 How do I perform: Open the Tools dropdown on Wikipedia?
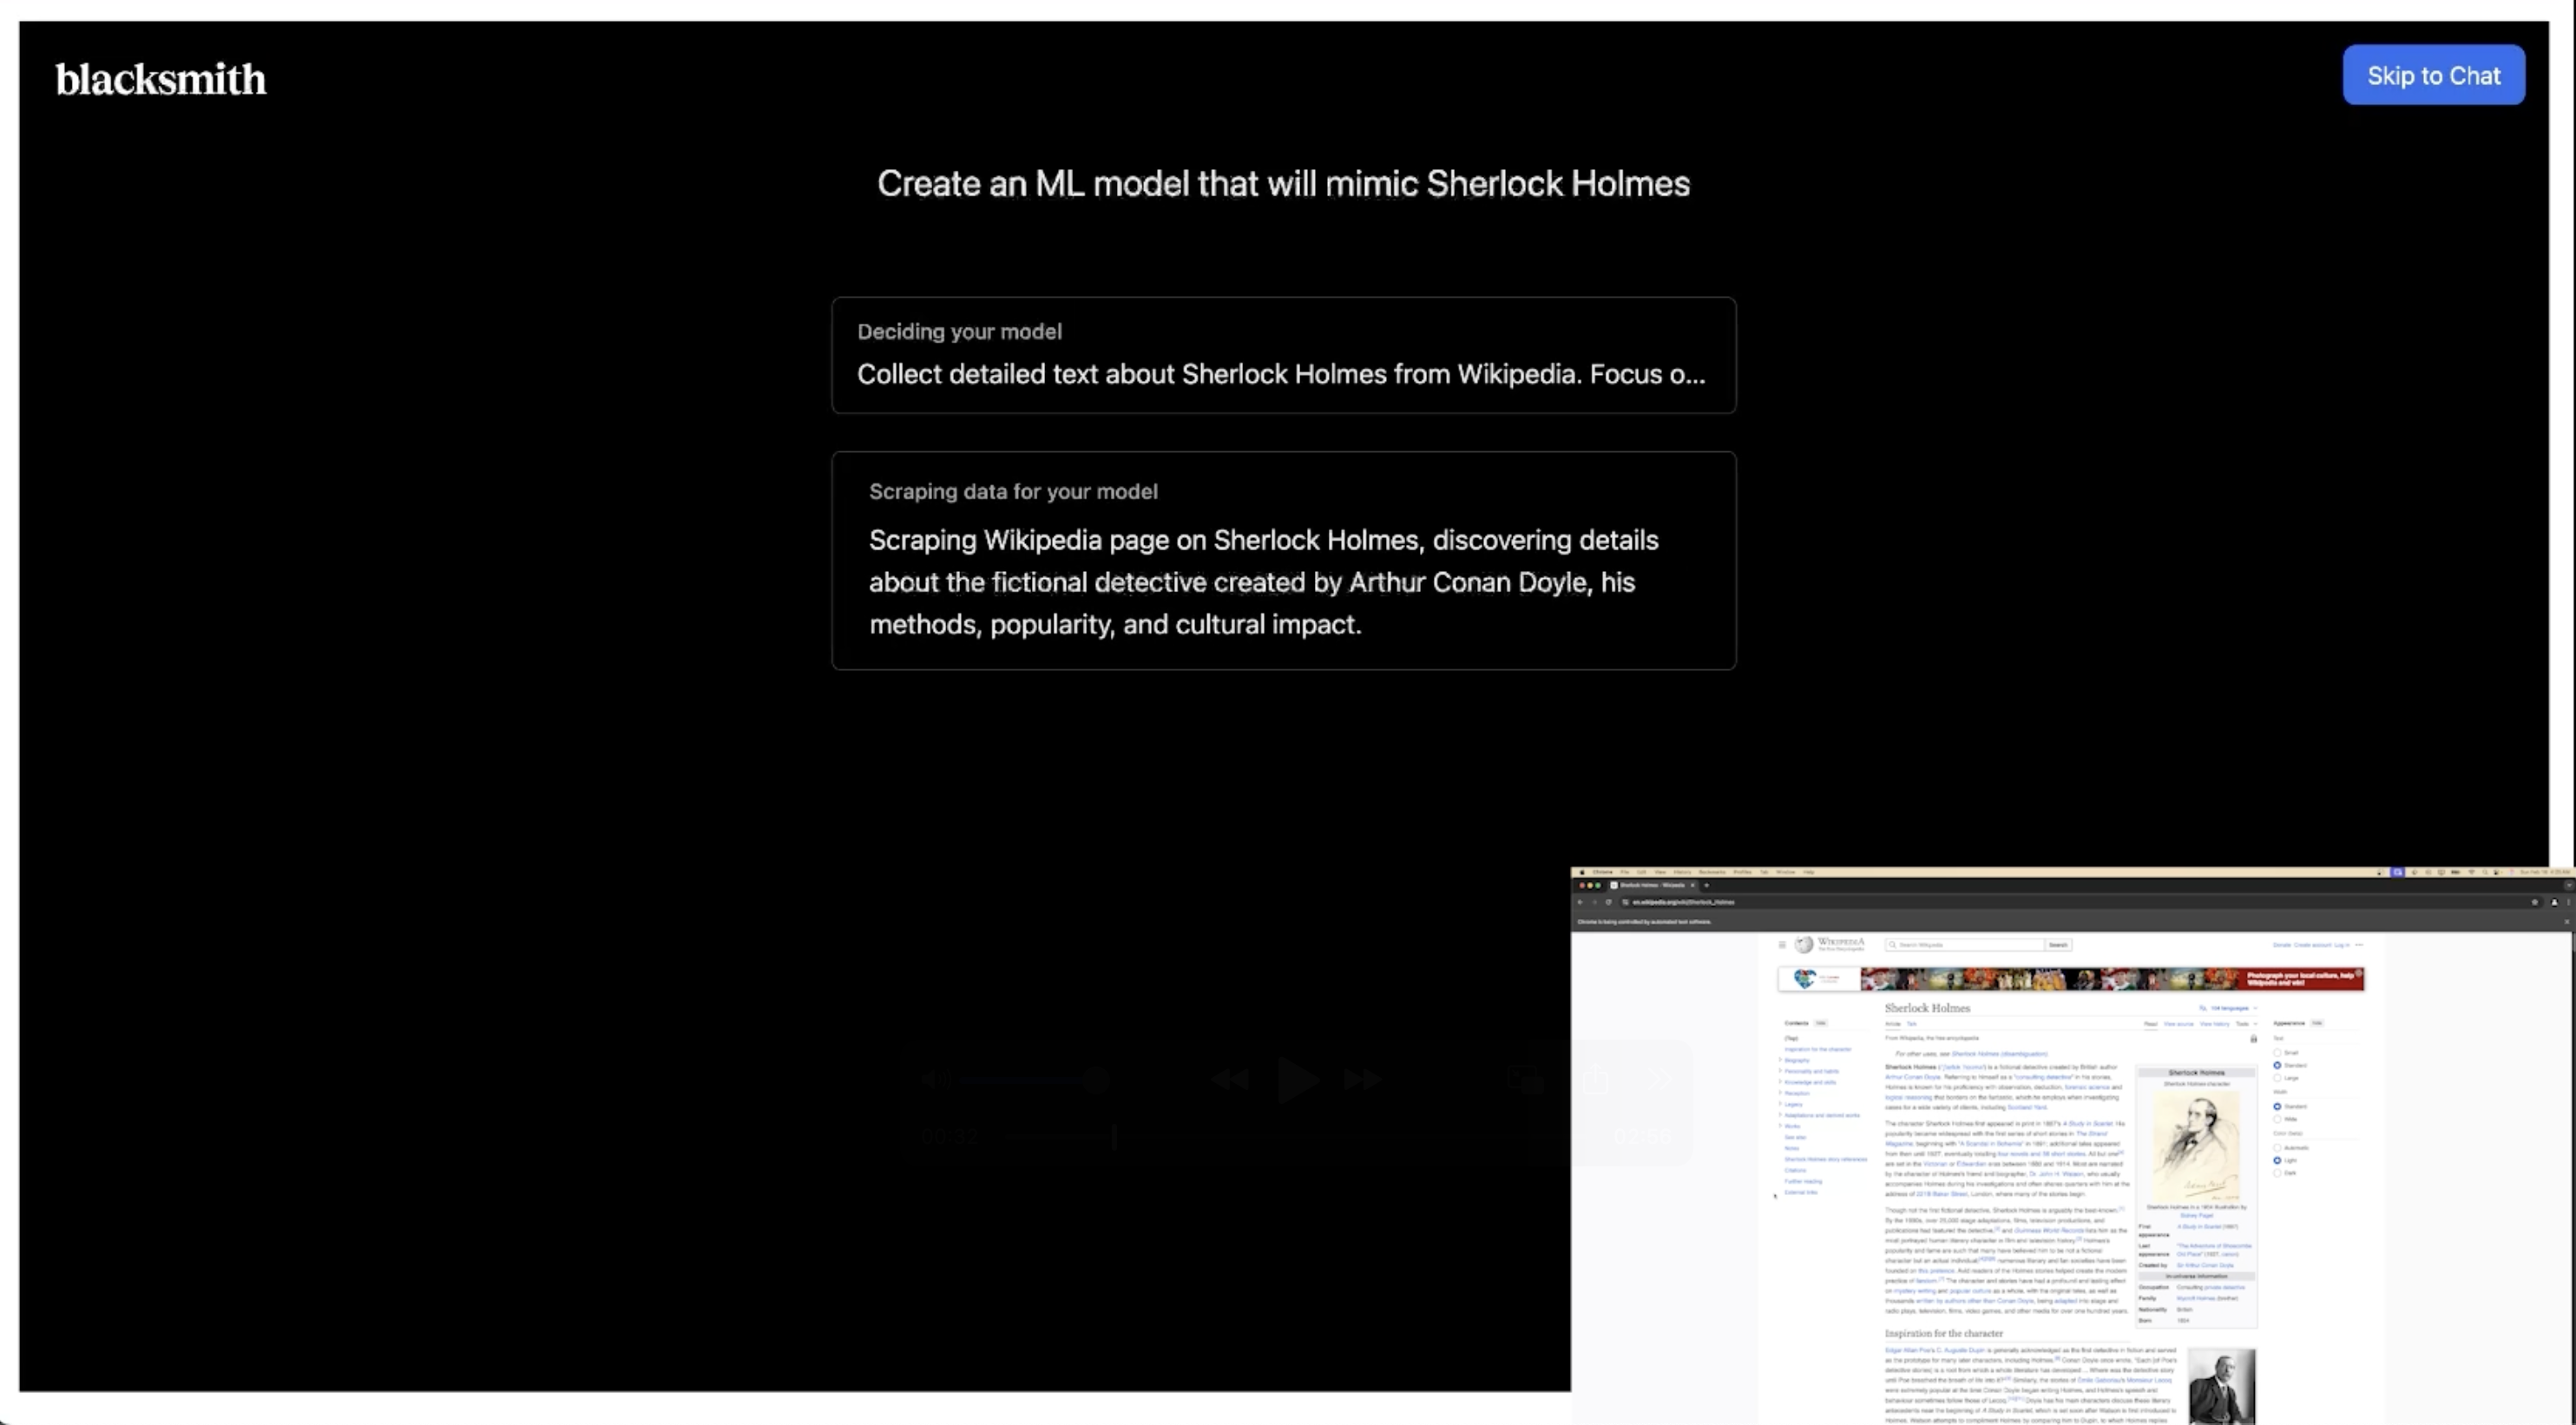2246,1024
